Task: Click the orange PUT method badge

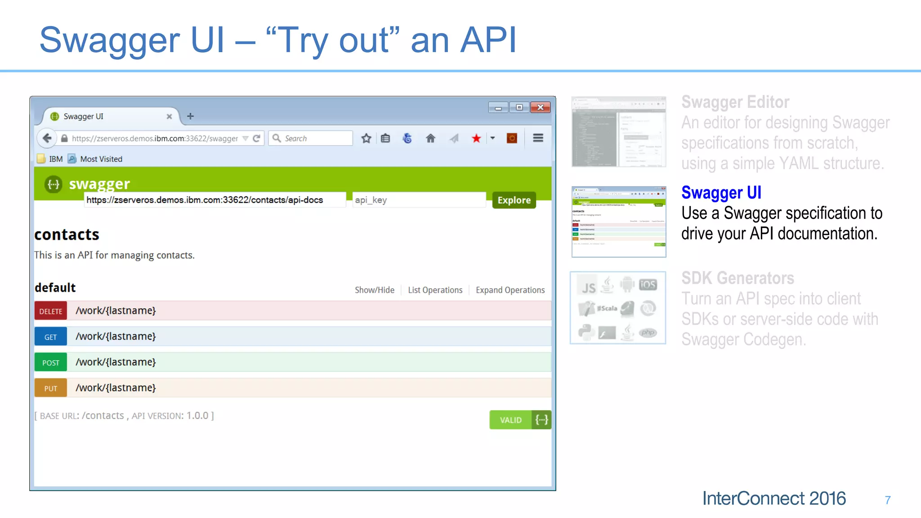Action: (51, 388)
